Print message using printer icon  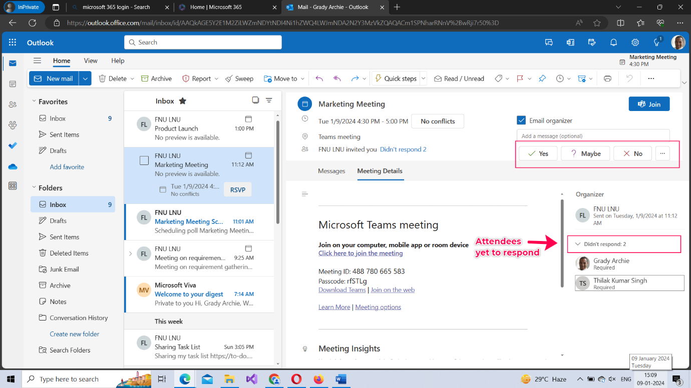point(607,78)
